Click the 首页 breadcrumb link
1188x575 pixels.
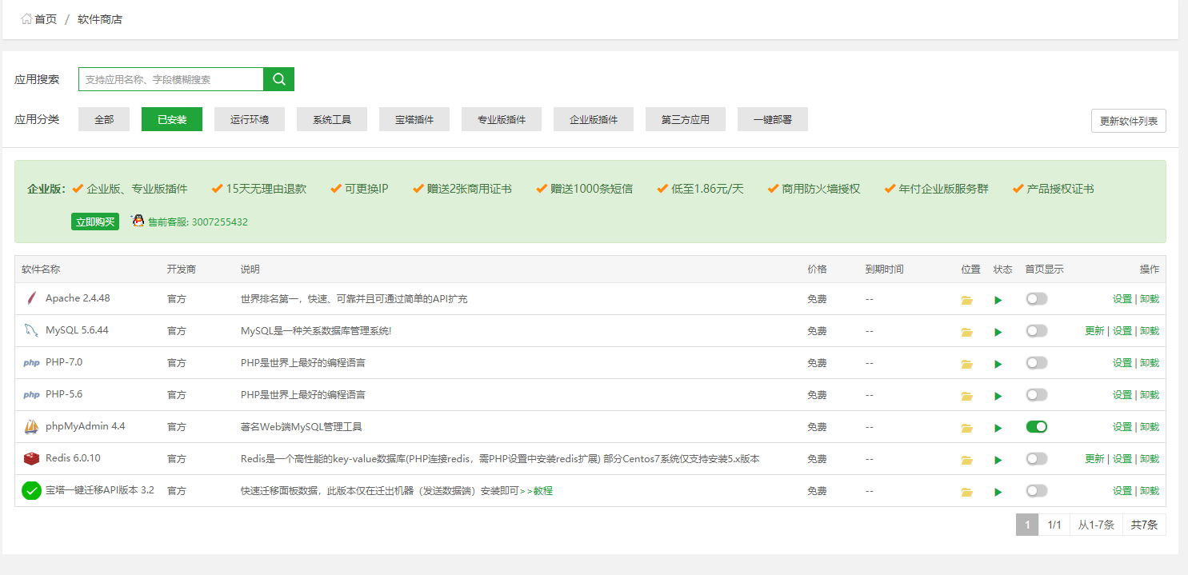coord(46,19)
